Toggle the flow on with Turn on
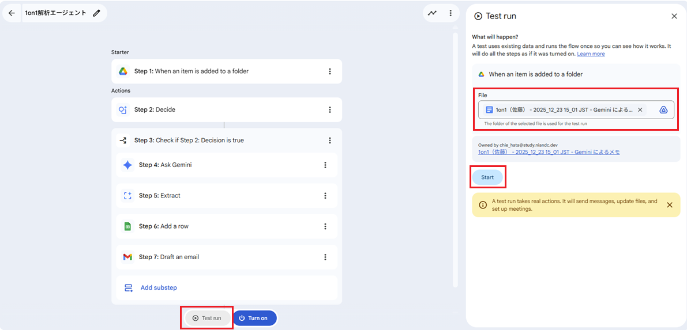 [x=254, y=318]
